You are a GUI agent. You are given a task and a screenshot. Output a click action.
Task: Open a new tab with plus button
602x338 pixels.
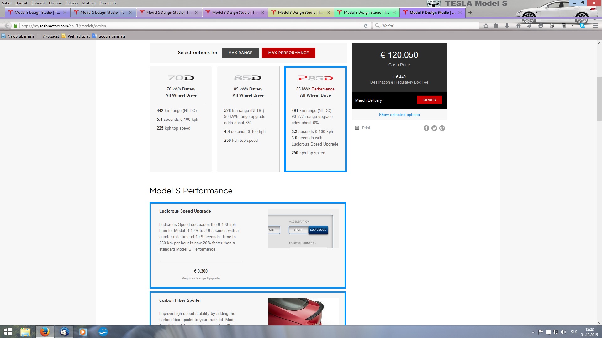click(470, 13)
